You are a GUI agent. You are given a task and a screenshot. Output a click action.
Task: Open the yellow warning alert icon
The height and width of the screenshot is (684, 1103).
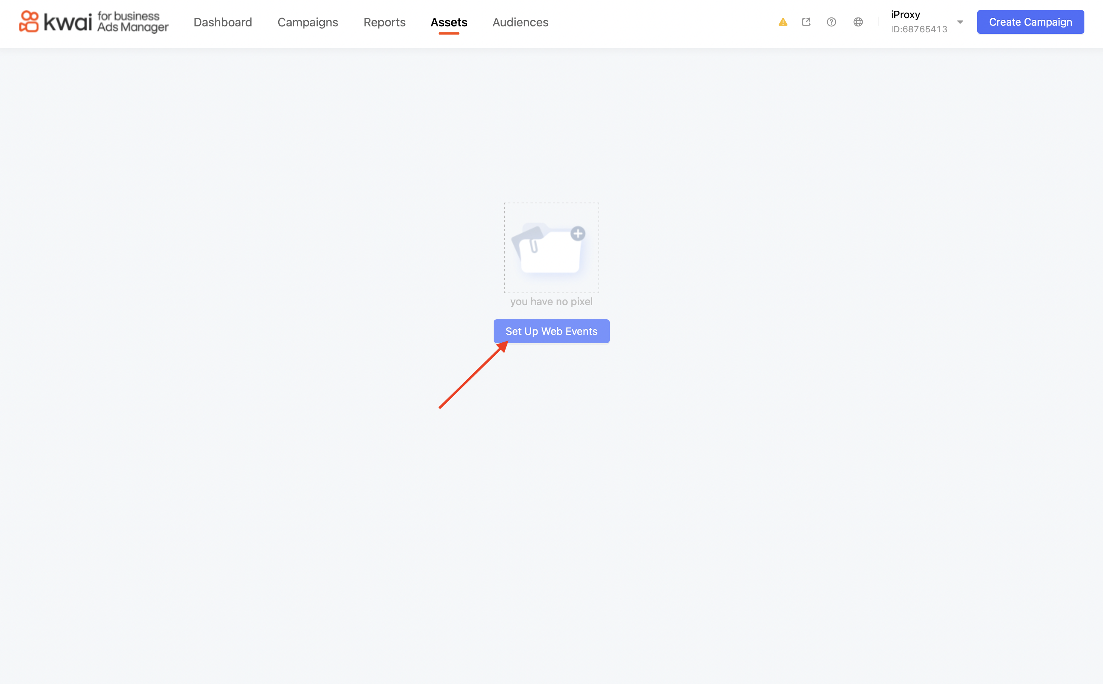click(783, 22)
